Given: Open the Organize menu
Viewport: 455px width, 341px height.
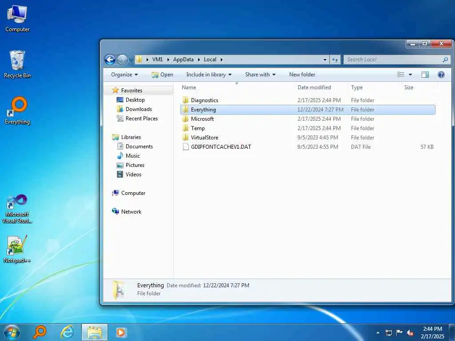Looking at the screenshot, I should [124, 75].
